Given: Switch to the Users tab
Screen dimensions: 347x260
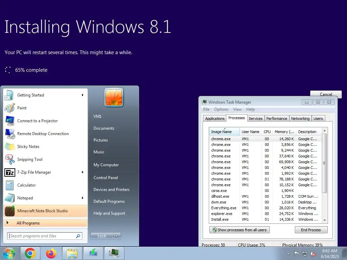Looking at the screenshot, I should click(x=318, y=118).
